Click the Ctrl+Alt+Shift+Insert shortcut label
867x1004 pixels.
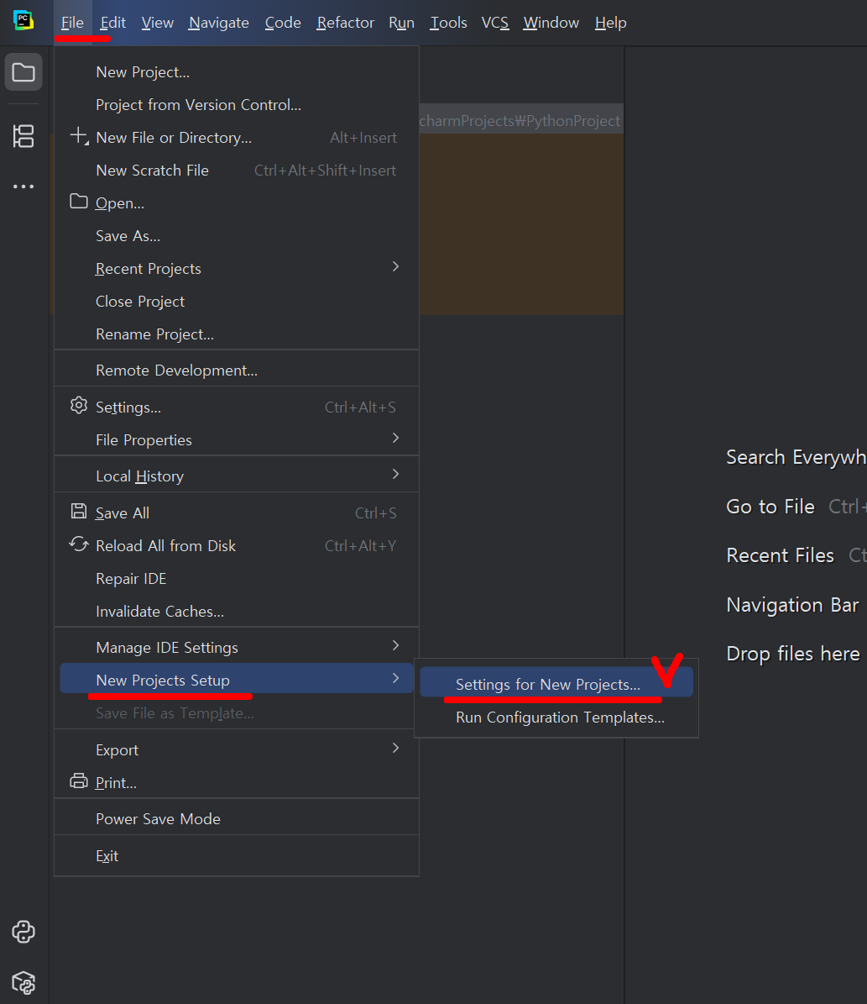[x=325, y=171]
